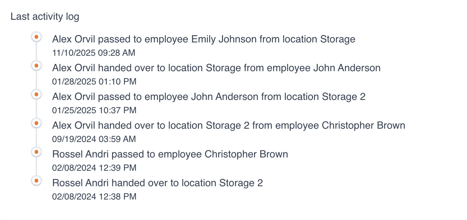Select 'Rossel Andri handed over to location Storage 2'

(x=158, y=183)
